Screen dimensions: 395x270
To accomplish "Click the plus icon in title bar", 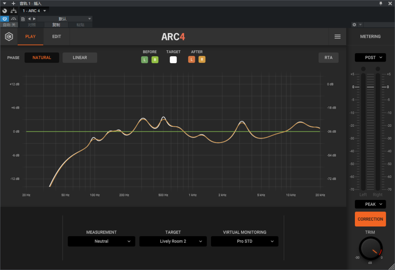I will pos(14,3).
